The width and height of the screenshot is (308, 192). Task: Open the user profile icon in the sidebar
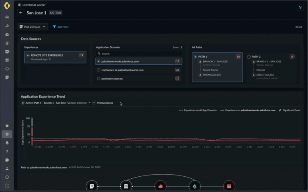coord(7,169)
